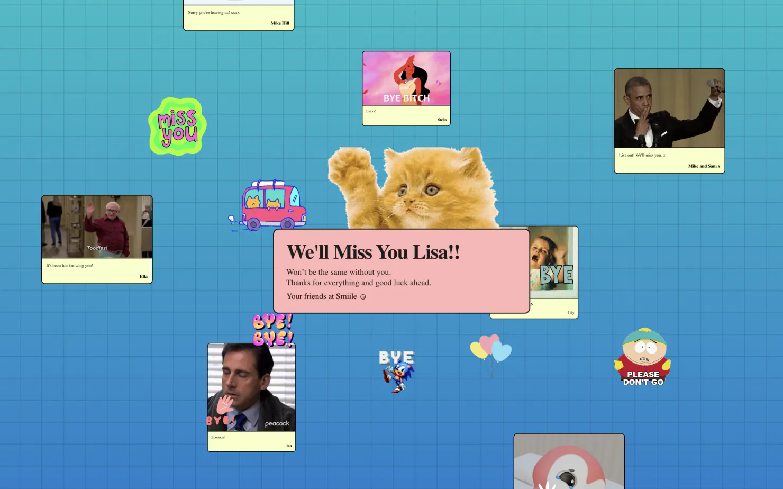This screenshot has height=489, width=783.
Task: Click the "Your friends at Smiile" signature
Action: coord(326,296)
